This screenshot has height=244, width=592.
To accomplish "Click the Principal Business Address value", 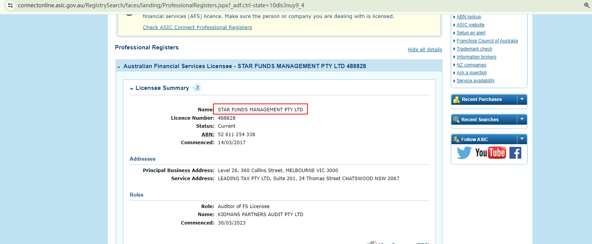I will coord(278,171).
